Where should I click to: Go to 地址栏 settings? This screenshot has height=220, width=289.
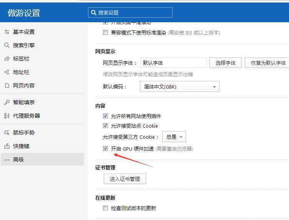[21, 72]
